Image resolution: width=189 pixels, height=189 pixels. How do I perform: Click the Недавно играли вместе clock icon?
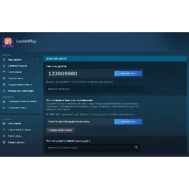(4, 85)
